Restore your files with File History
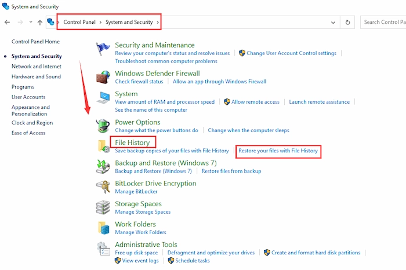The height and width of the screenshot is (270, 406). click(x=278, y=151)
